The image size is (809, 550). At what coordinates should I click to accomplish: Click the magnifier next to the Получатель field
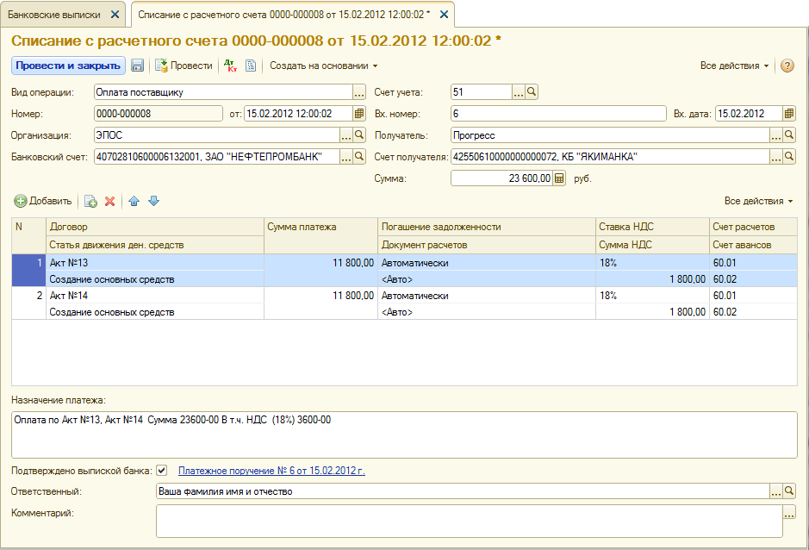coord(789,135)
